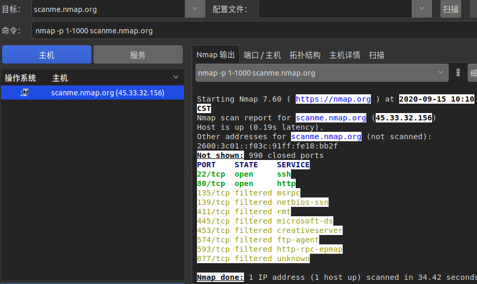Click the 操作系统 column header
Viewport: 477px width, 284px height.
coord(20,78)
